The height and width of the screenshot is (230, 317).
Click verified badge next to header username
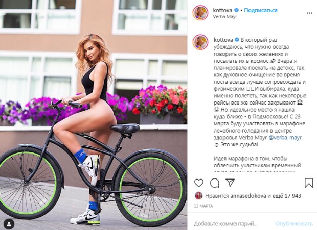[236, 10]
